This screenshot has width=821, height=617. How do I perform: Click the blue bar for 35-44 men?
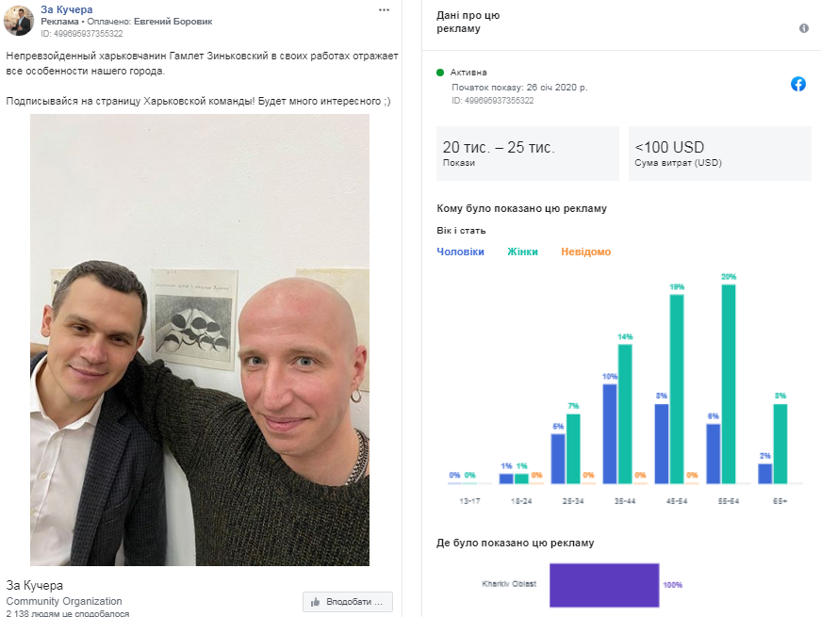(610, 434)
